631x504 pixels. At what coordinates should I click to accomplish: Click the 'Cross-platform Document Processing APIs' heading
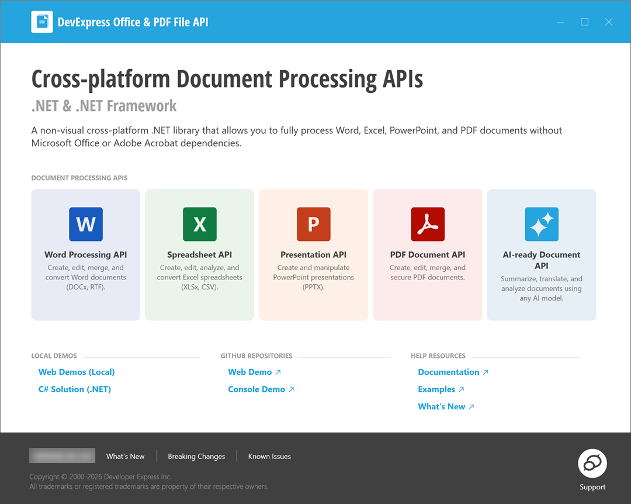point(227,79)
